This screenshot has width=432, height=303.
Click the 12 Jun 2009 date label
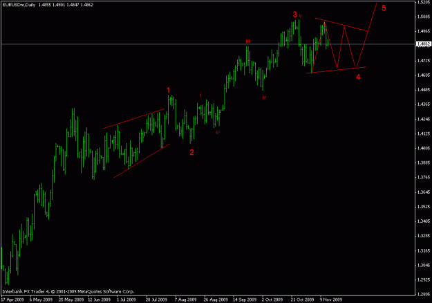99,300
